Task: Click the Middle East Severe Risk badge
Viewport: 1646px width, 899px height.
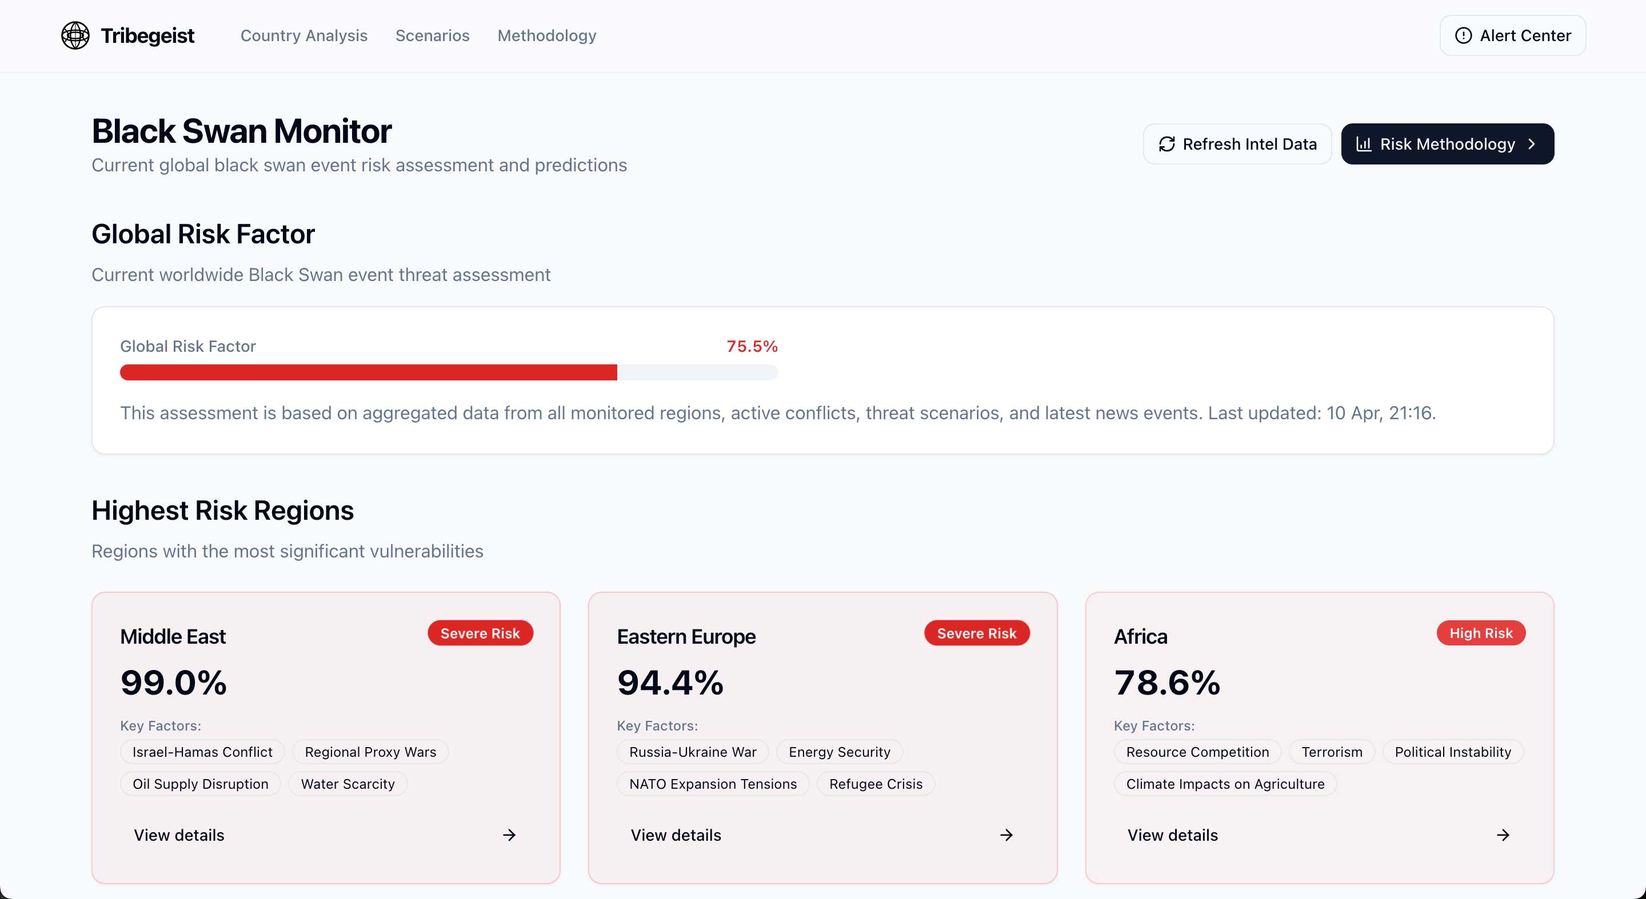Action: point(480,633)
